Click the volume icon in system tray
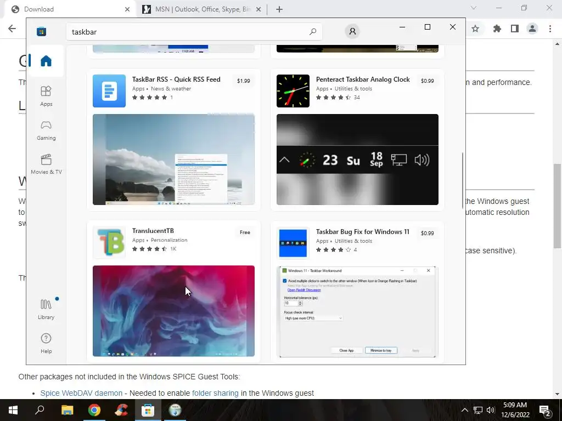 (x=491, y=410)
